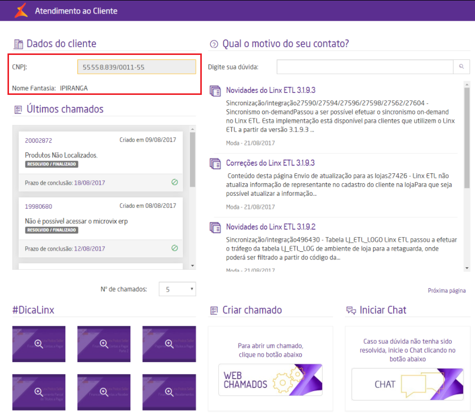Click deadline date 12/08/2017
The width and height of the screenshot is (475, 416).
coord(90,248)
